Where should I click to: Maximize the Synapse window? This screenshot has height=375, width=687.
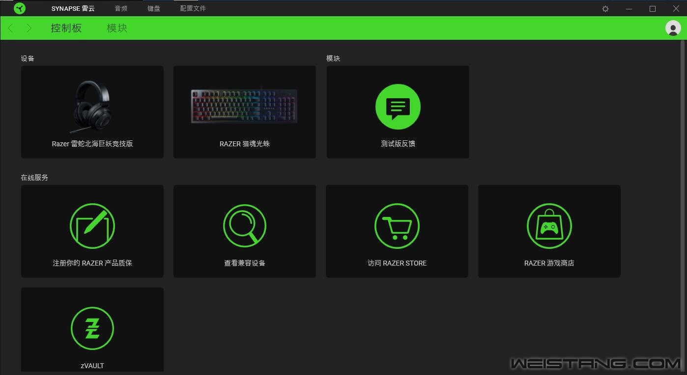click(x=653, y=9)
